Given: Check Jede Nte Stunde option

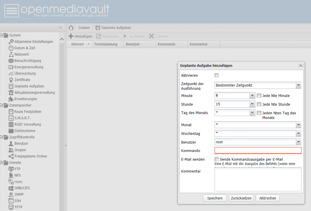Looking at the screenshot, I should 259,104.
